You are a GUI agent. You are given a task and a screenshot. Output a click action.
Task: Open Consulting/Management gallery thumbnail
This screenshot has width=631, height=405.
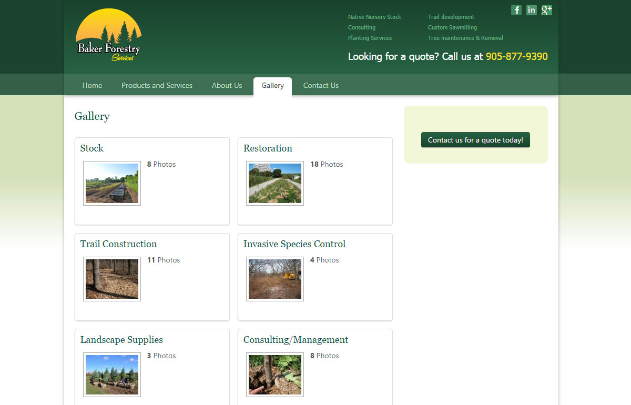click(275, 374)
